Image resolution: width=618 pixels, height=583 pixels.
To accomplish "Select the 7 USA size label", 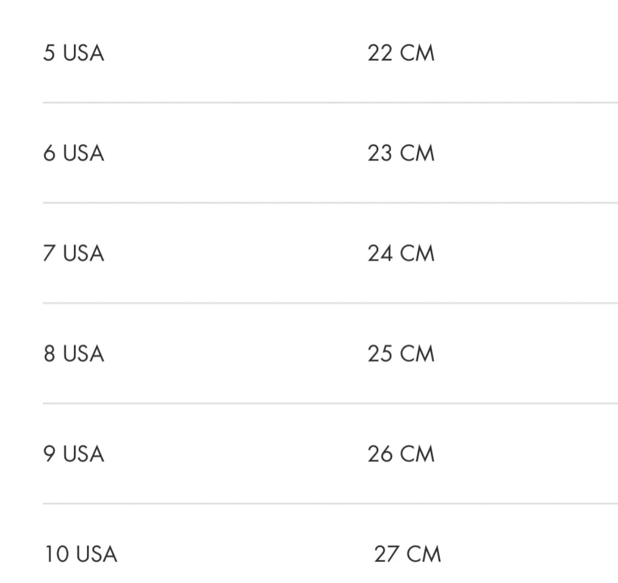I will (74, 253).
